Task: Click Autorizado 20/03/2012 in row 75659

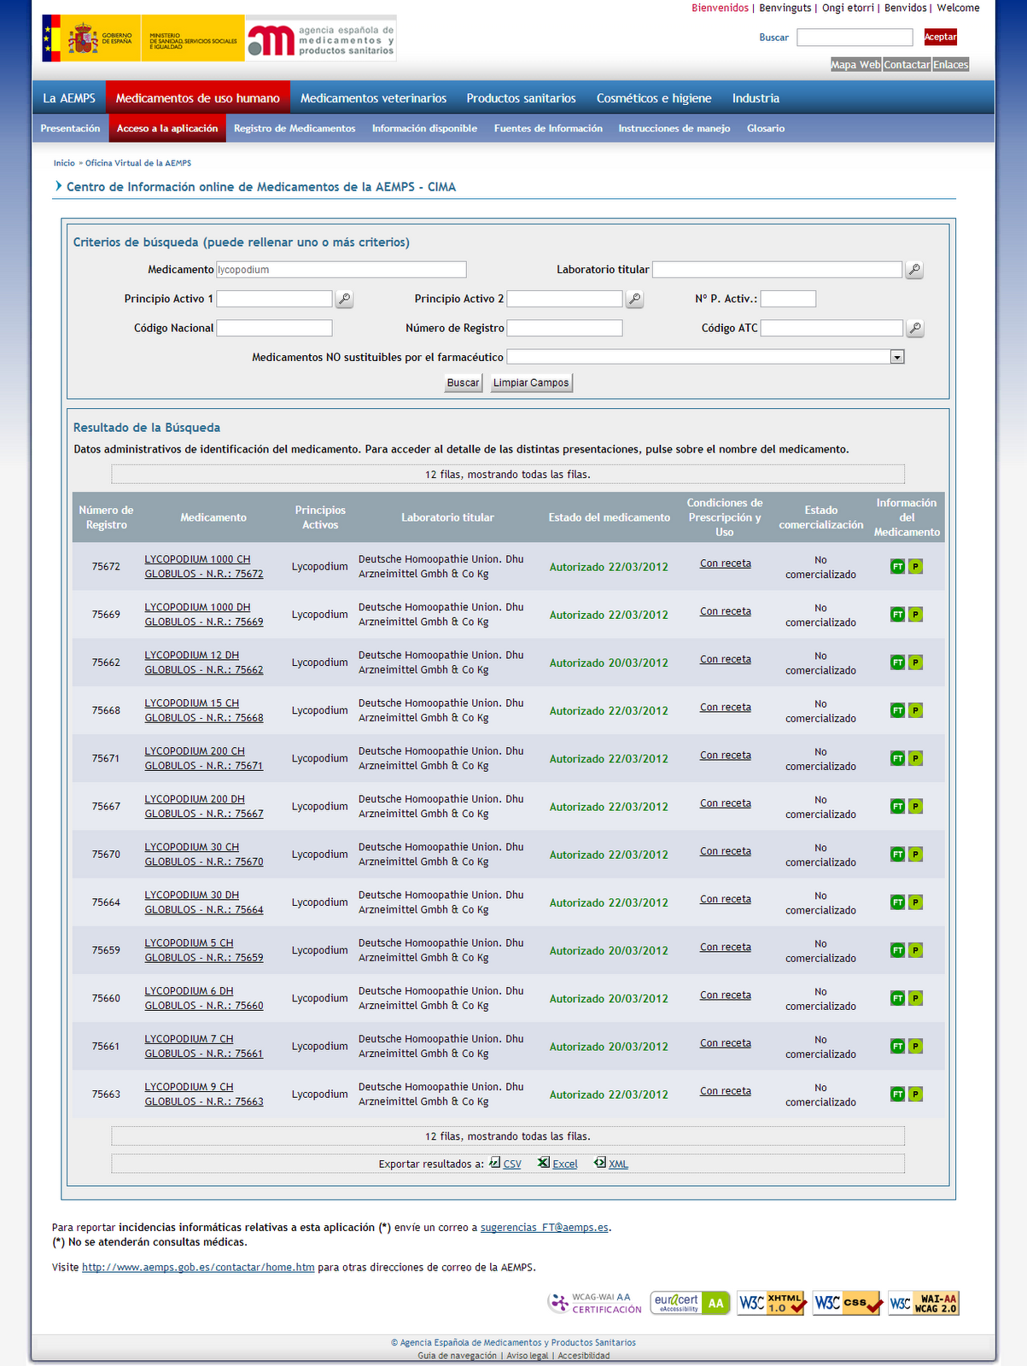Action: pyautogui.click(x=609, y=950)
